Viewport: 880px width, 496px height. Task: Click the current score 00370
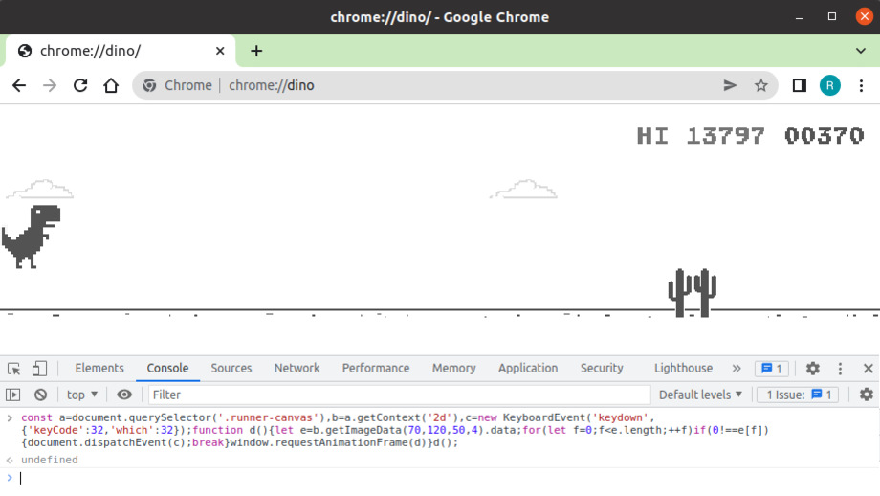(824, 136)
